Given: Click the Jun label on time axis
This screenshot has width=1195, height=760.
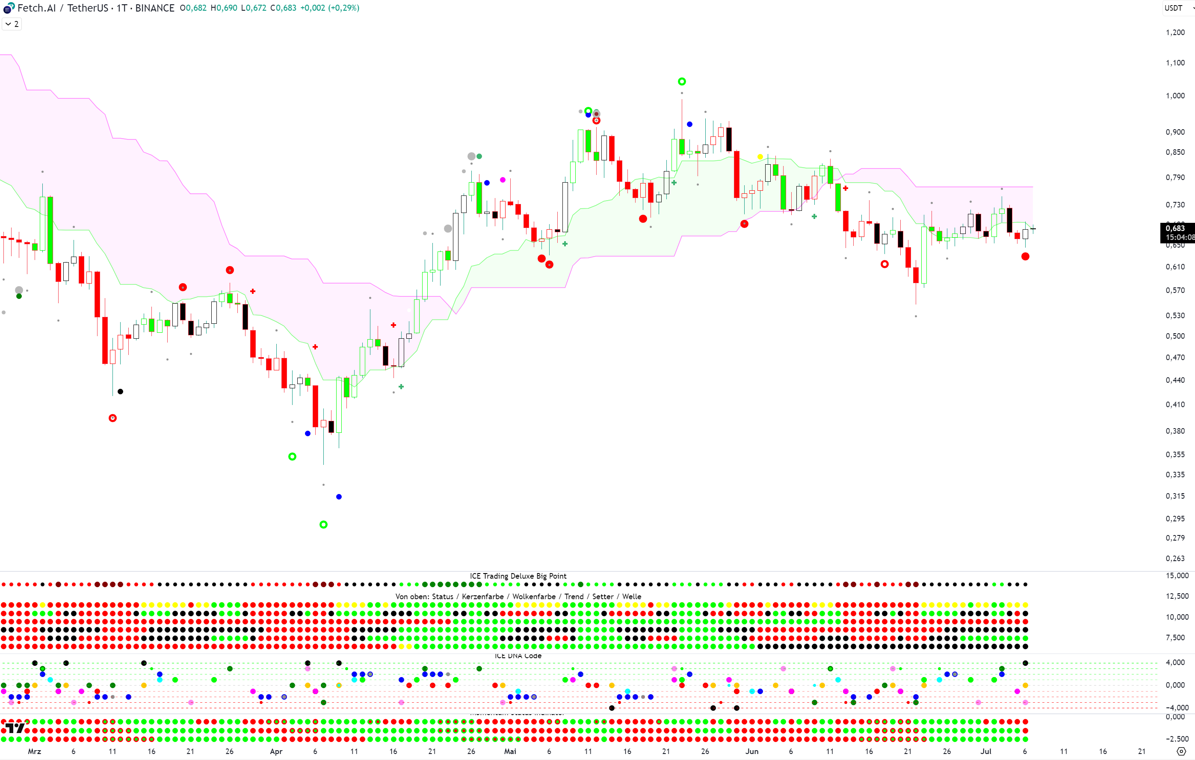Looking at the screenshot, I should [751, 751].
